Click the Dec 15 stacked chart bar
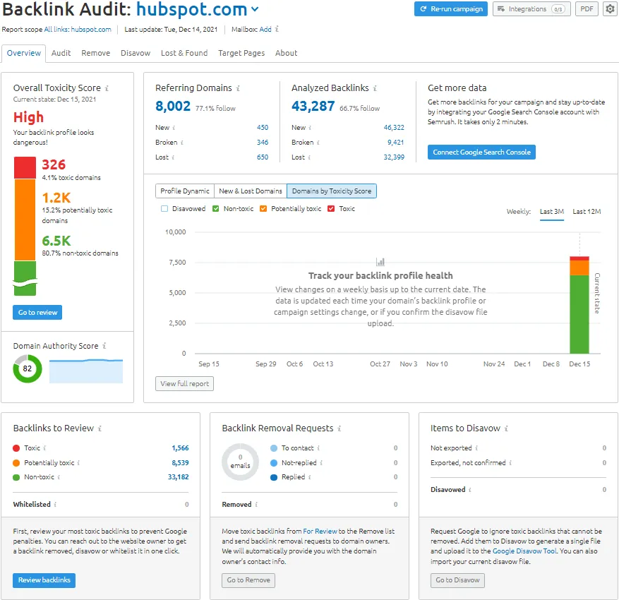The height and width of the screenshot is (600, 619). [x=579, y=305]
